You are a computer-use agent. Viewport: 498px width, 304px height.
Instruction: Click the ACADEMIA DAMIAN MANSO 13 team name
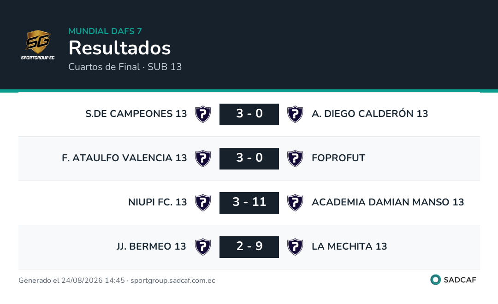point(388,202)
